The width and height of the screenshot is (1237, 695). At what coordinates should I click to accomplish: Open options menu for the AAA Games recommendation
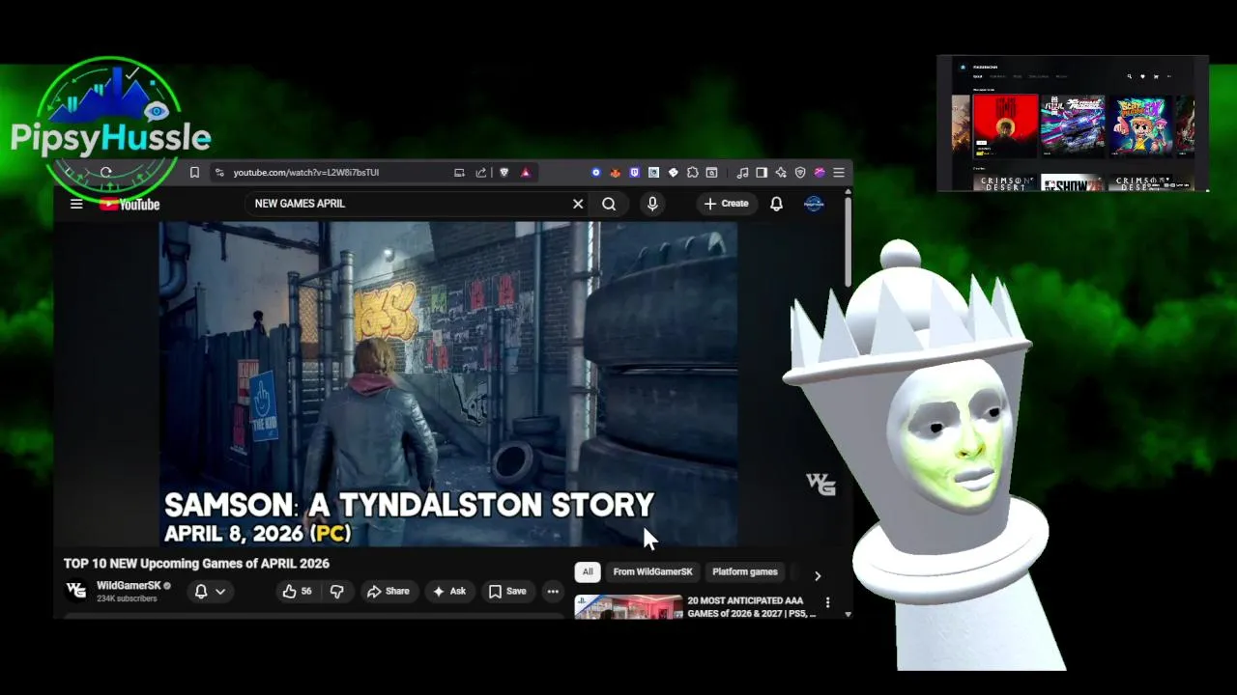(827, 602)
